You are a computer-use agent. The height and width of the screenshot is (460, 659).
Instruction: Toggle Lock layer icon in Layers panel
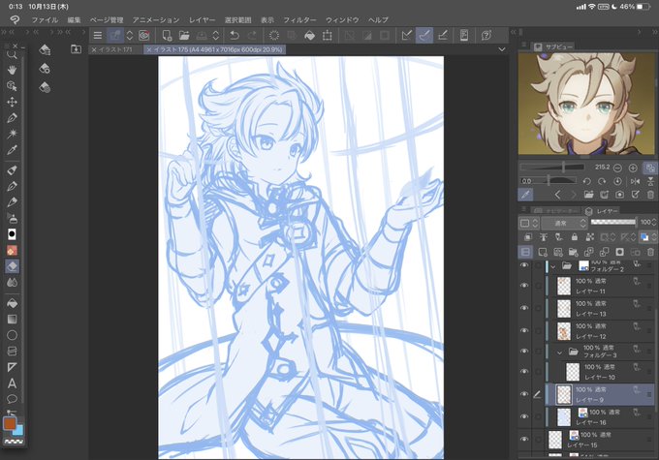(574, 237)
